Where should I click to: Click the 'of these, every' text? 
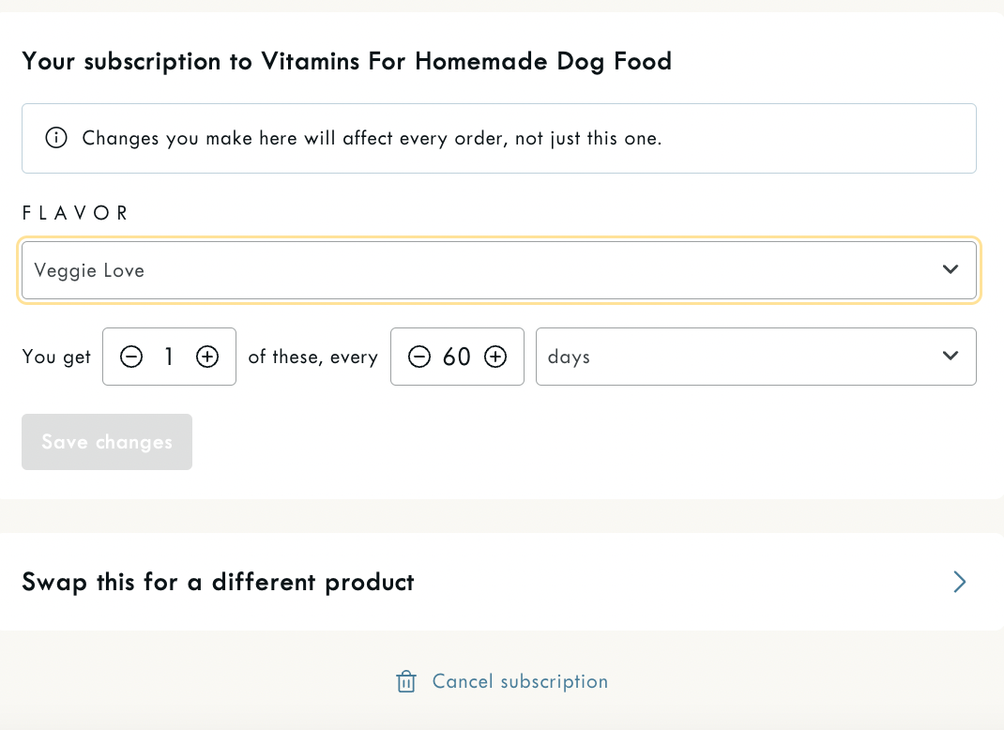point(312,357)
